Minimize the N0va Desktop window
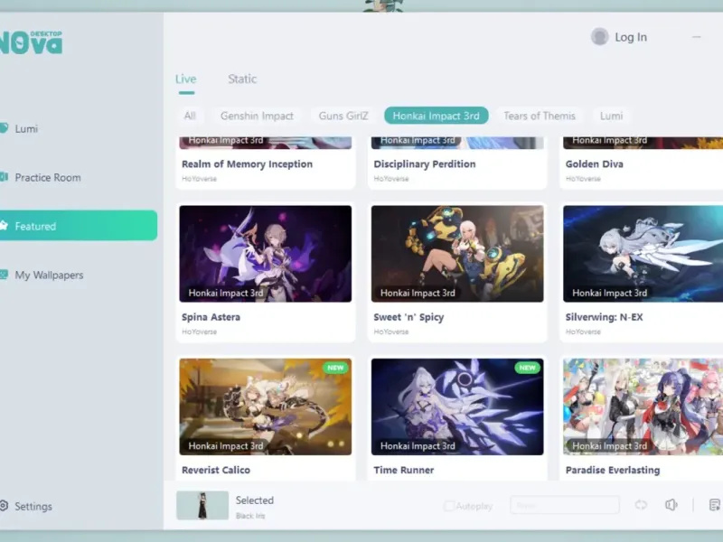This screenshot has width=723, height=542. [696, 37]
